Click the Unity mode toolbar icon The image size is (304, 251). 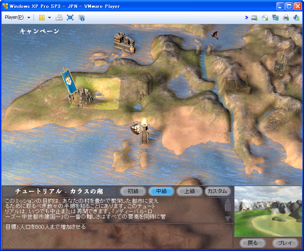(x=81, y=18)
